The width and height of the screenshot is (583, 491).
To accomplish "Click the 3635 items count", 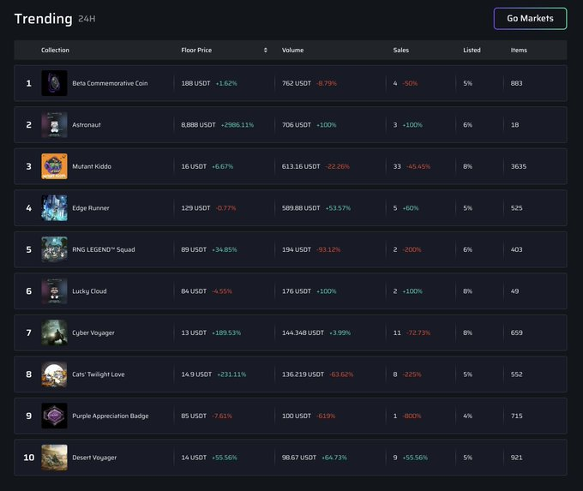I will 519,166.
